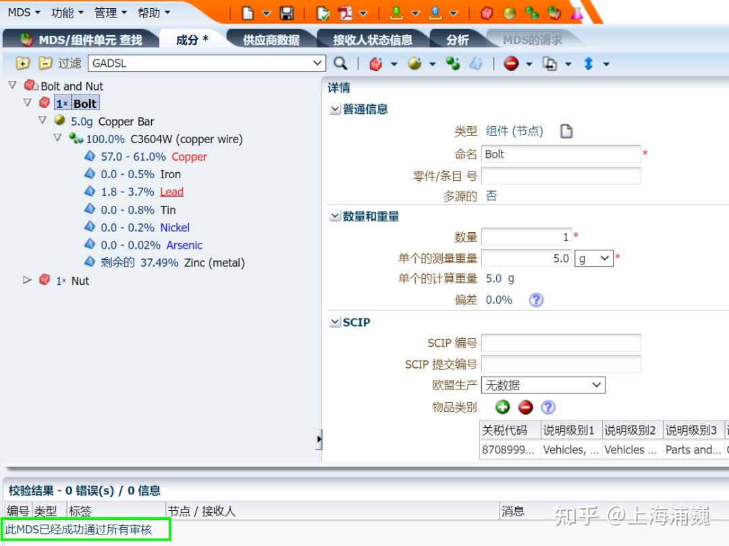Click the green plus to add 物品类别 entry
The height and width of the screenshot is (546, 729).
pos(504,407)
